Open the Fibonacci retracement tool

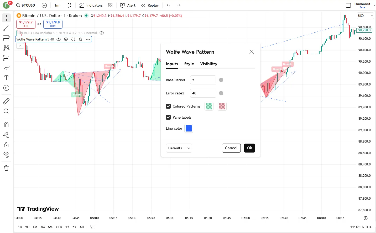tap(6, 38)
